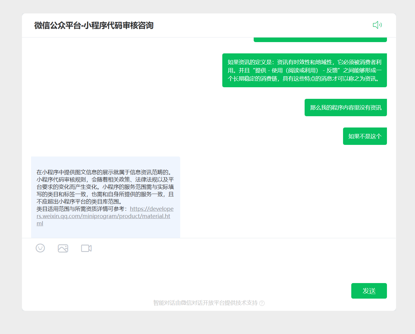Click the camera recording icon to attach video
The width and height of the screenshot is (415, 334).
pos(86,248)
